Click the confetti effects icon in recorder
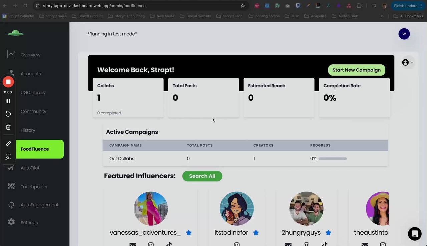This screenshot has width=427, height=246. coord(8,157)
